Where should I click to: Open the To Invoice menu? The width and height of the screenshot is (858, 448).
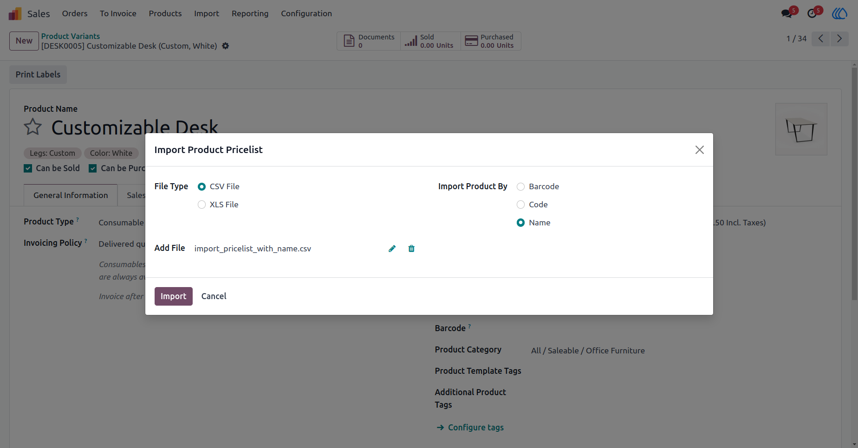pyautogui.click(x=118, y=13)
